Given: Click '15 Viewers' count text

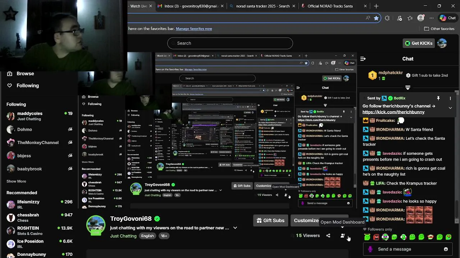Looking at the screenshot, I should pos(308,235).
